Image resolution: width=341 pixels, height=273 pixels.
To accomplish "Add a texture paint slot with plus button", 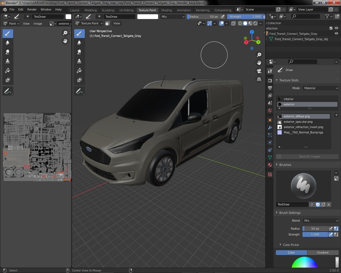I will tap(336, 115).
